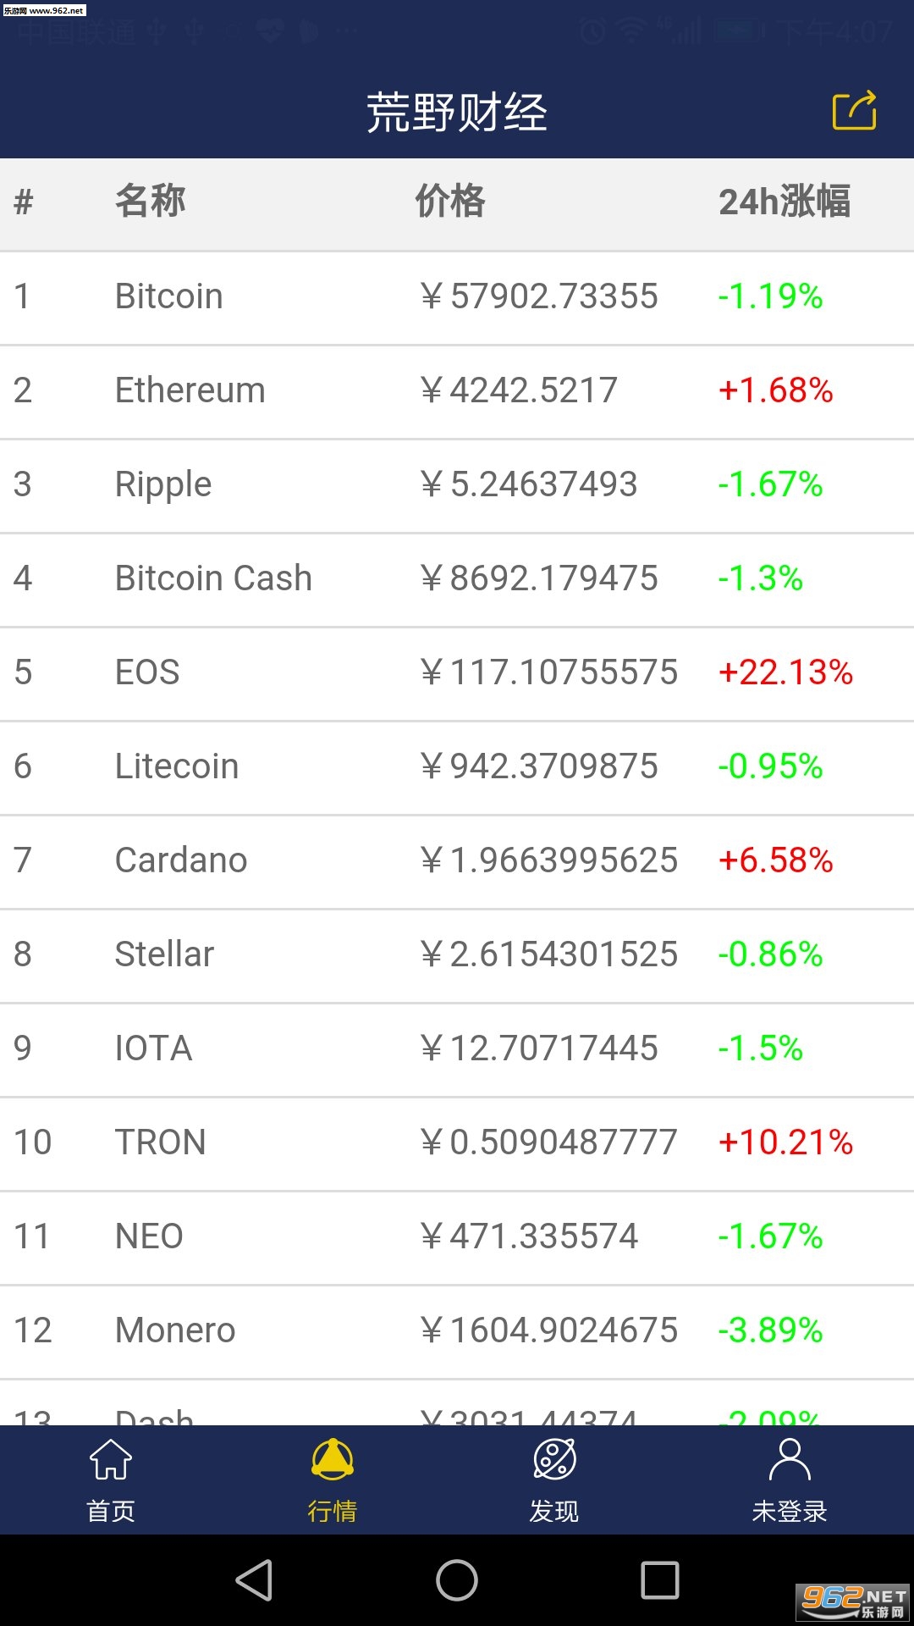Select the Monero listing
Viewport: 914px width, 1626px height.
coord(457,1332)
